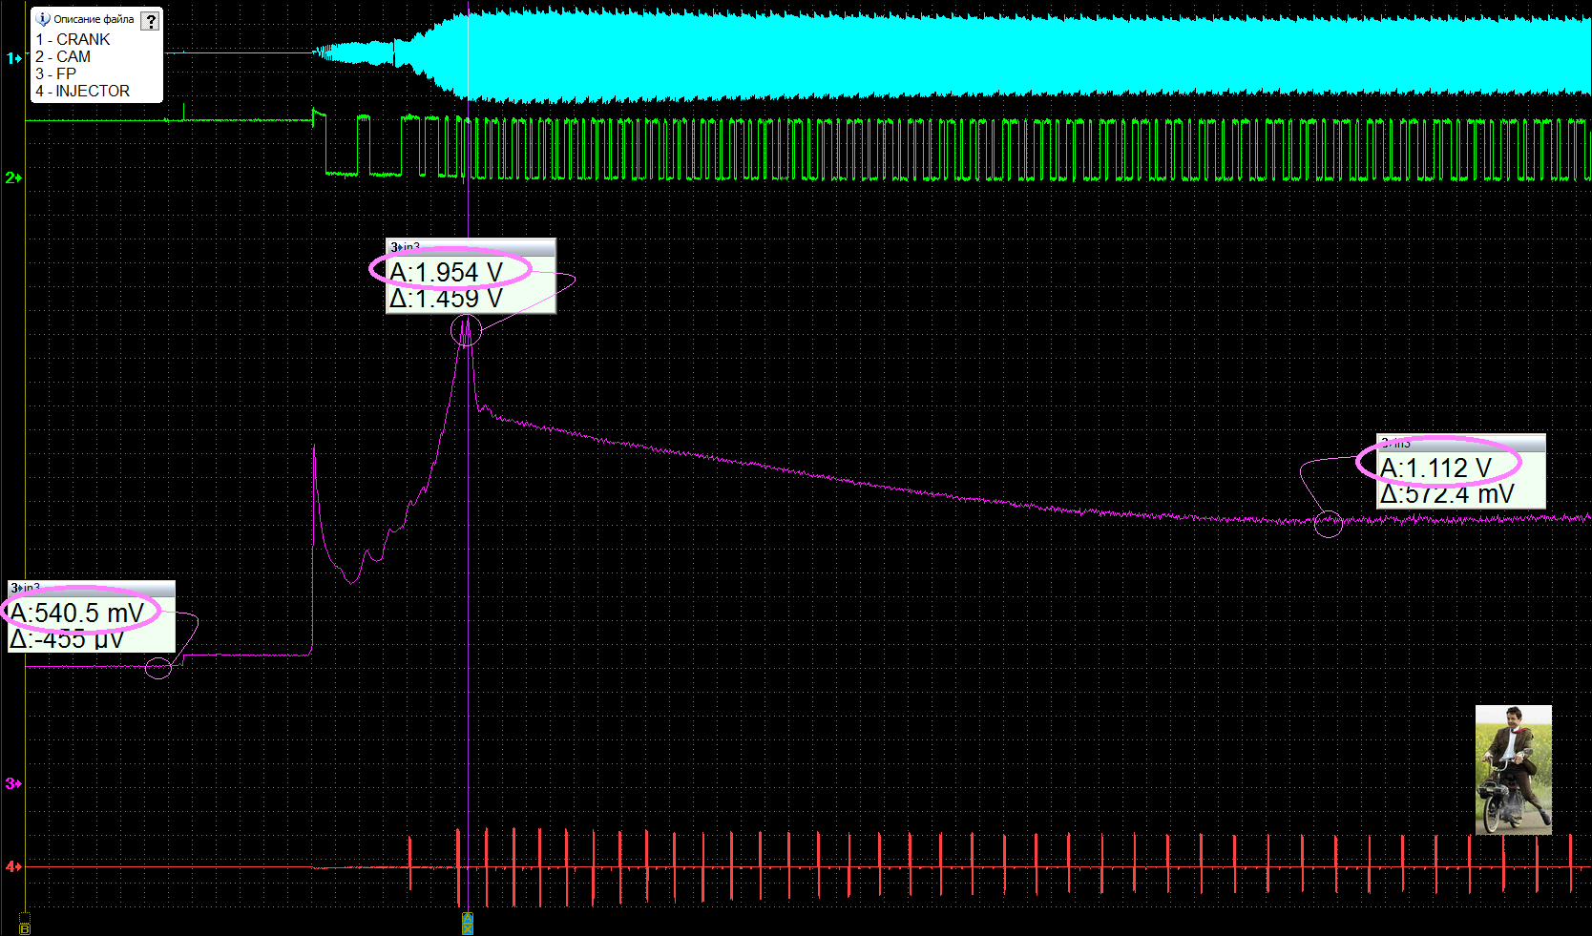Click the A:1.954 V measurement value
This screenshot has height=936, width=1592.
point(446,273)
